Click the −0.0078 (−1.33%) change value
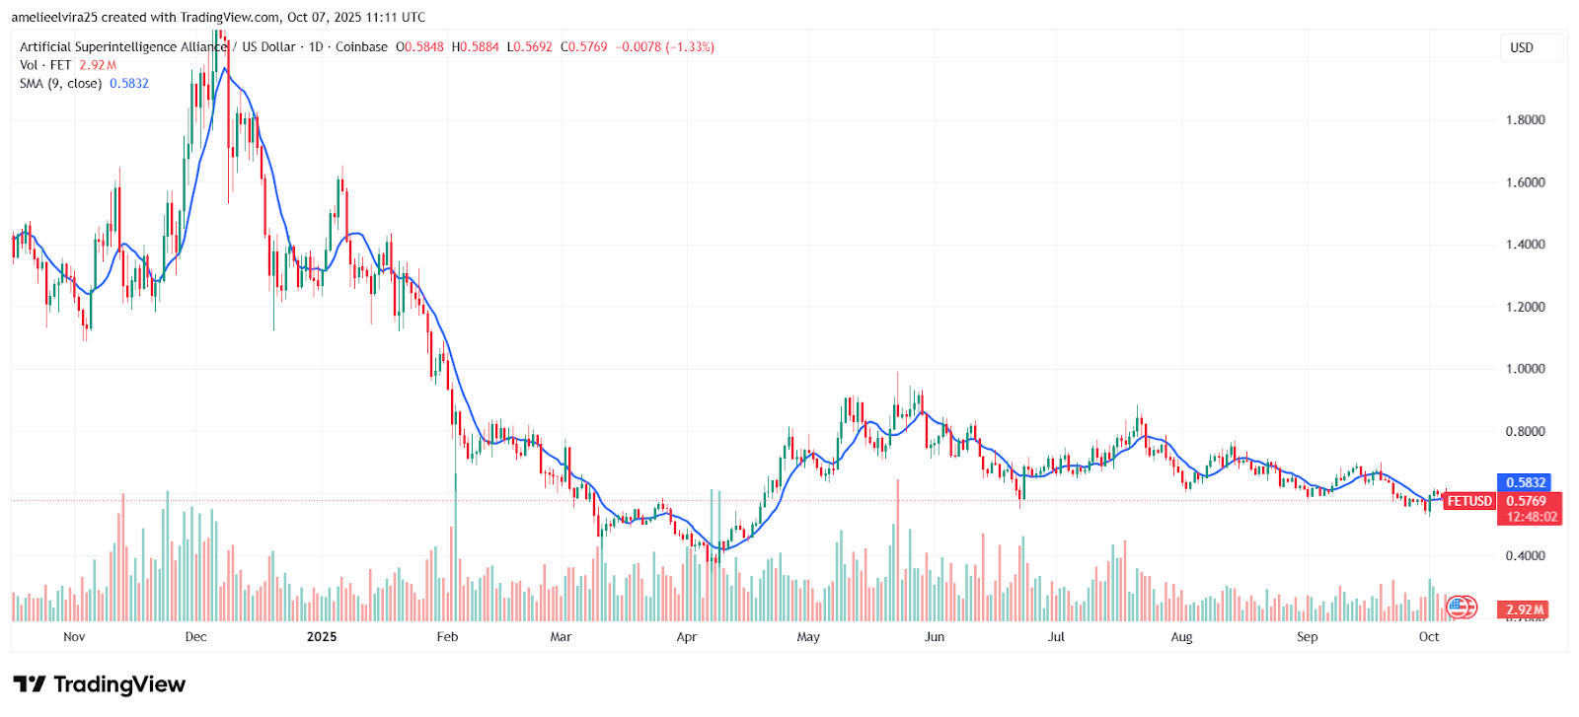This screenshot has height=717, width=1579. coord(665,46)
